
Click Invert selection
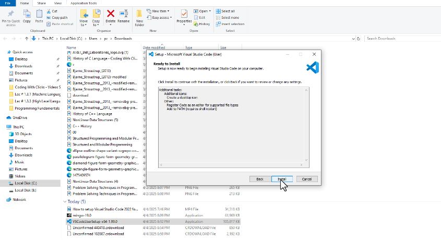tap(230, 24)
